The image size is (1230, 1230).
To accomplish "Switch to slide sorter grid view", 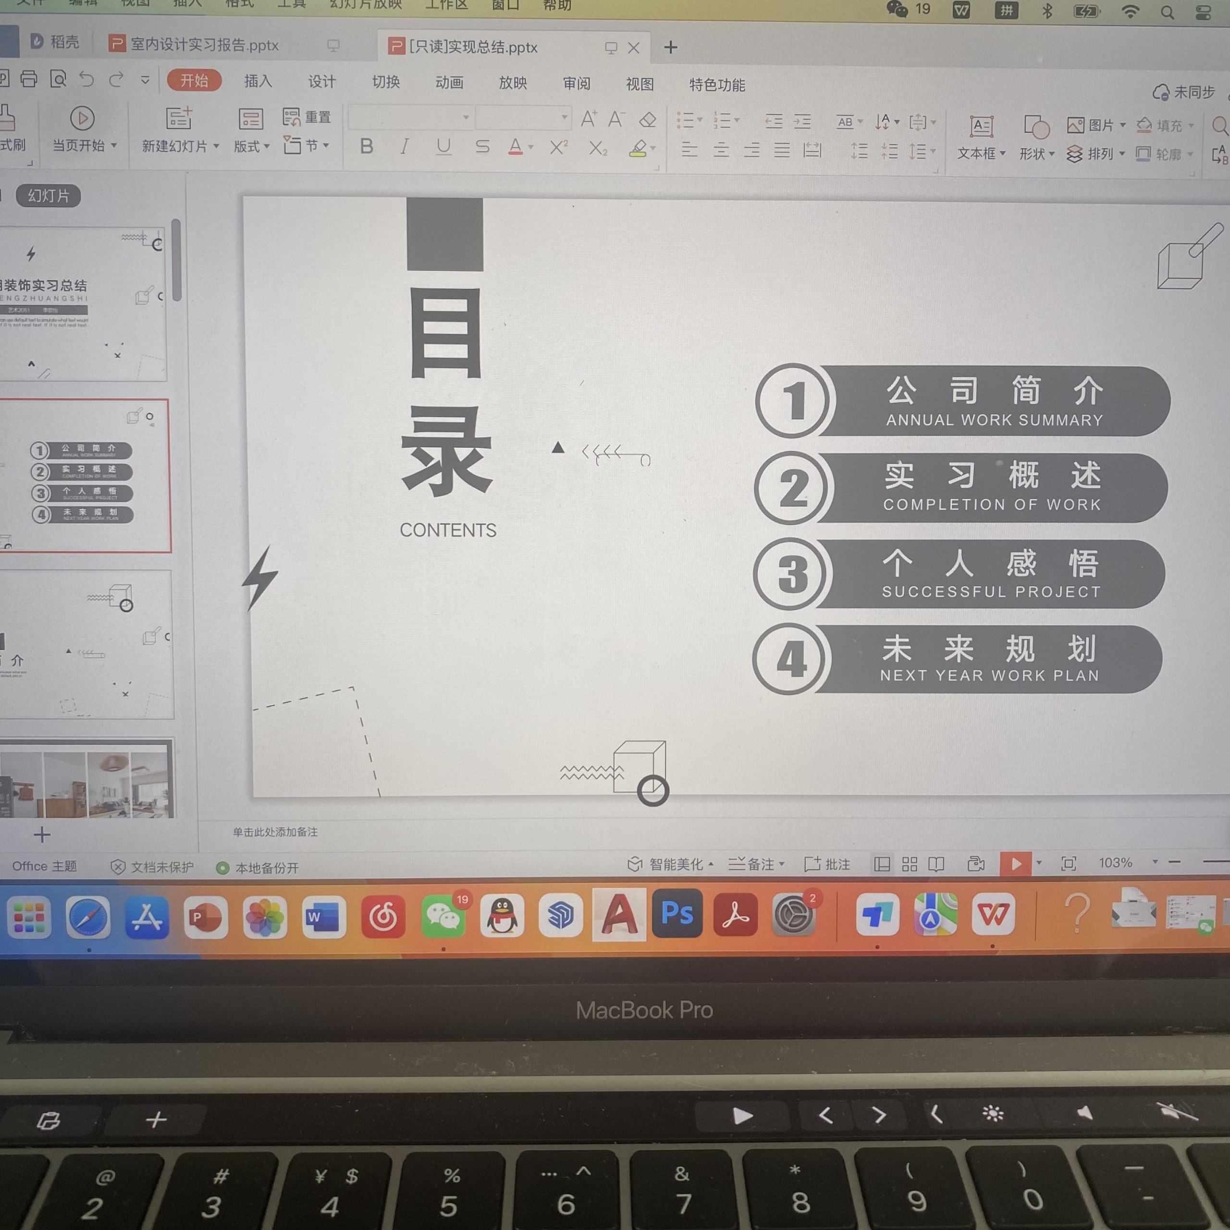I will pyautogui.click(x=910, y=864).
